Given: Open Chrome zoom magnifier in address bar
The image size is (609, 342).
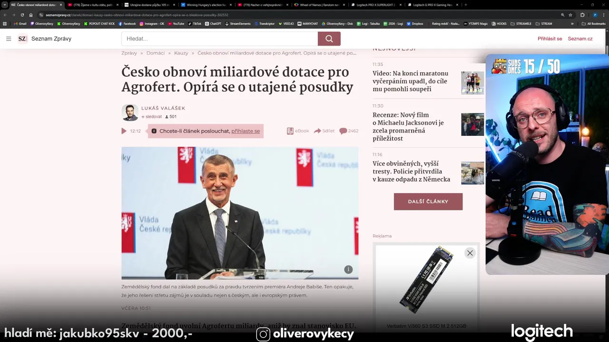Looking at the screenshot, I should (x=563, y=15).
